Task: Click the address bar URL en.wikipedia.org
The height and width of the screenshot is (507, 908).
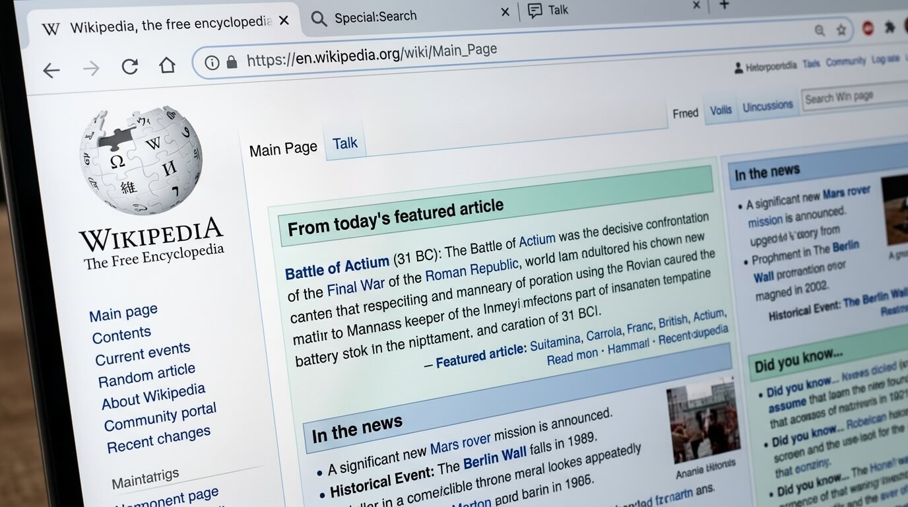Action: tap(372, 54)
